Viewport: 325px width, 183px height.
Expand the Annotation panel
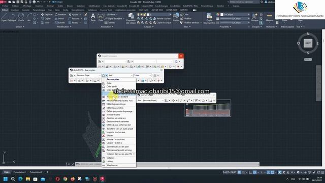click(107, 27)
